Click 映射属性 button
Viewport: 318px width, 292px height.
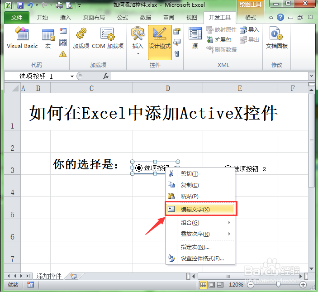coord(222,30)
